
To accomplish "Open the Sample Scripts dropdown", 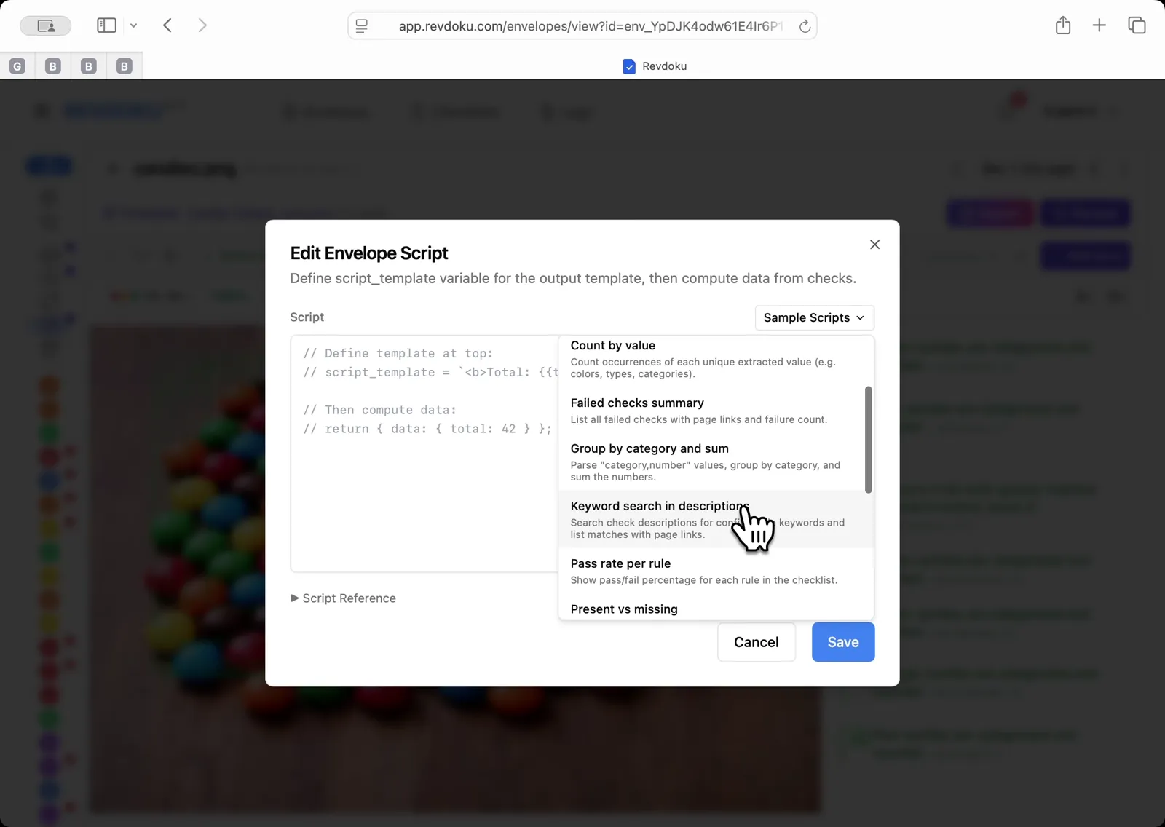I will coord(814,317).
